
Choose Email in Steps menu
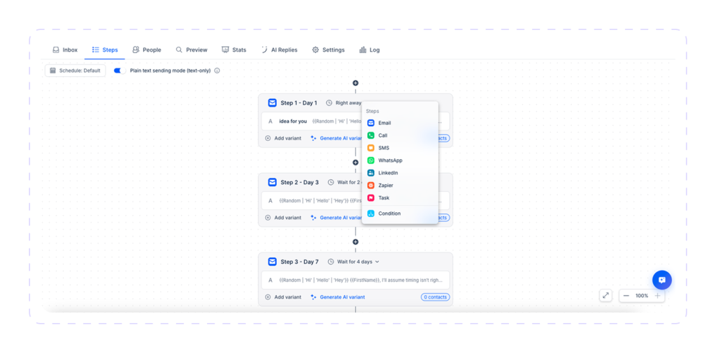(399, 123)
